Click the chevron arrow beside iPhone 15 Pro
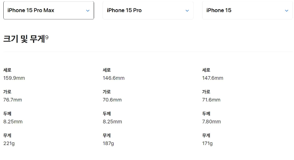This screenshot has height=160, width=294. tap(187, 11)
